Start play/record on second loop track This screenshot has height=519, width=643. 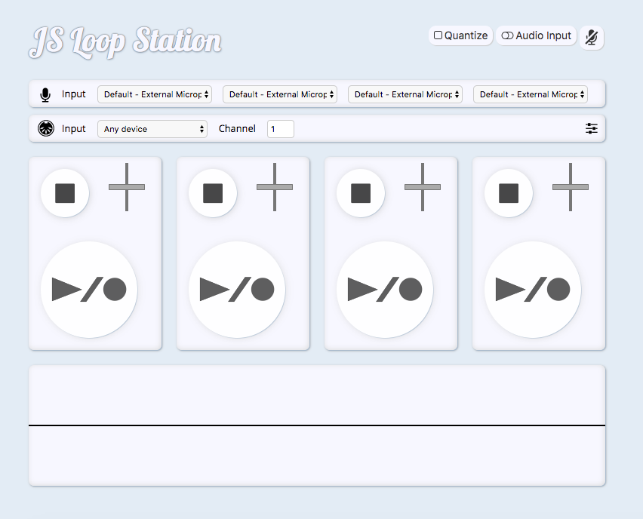[x=237, y=290]
